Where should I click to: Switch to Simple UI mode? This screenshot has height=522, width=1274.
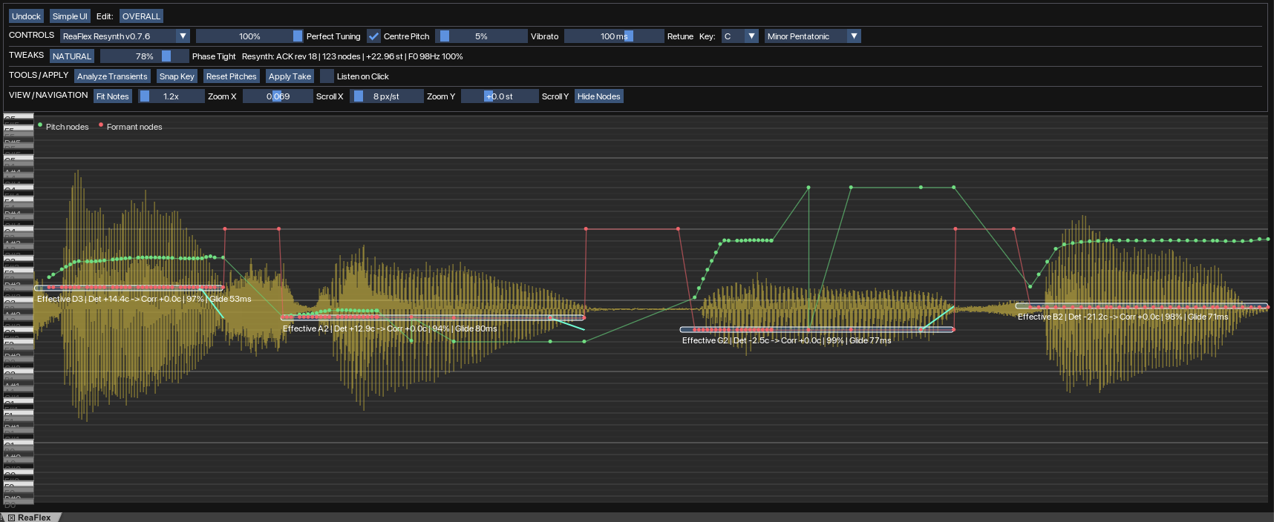70,16
